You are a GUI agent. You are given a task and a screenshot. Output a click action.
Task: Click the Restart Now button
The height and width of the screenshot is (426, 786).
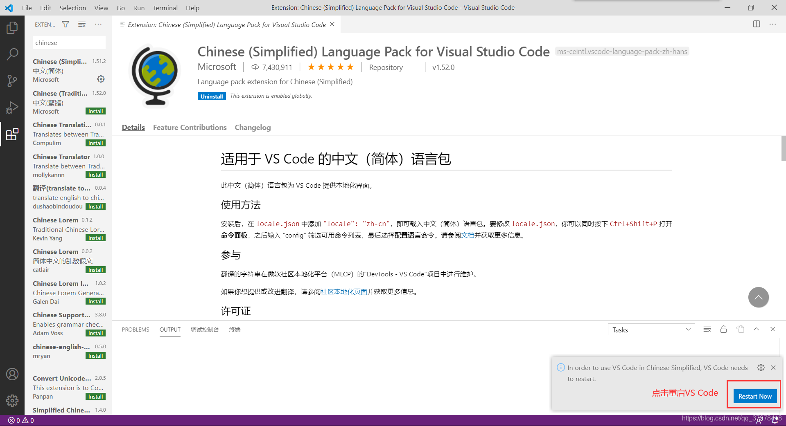(x=755, y=396)
